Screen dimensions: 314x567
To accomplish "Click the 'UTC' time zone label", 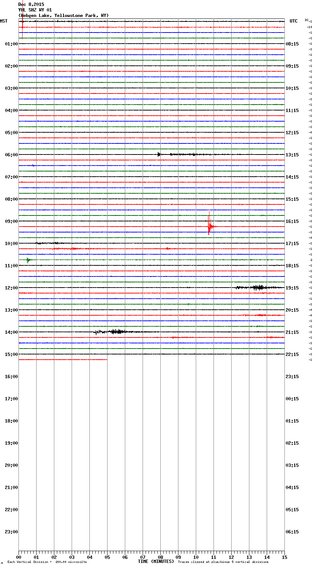I will pyautogui.click(x=294, y=21).
